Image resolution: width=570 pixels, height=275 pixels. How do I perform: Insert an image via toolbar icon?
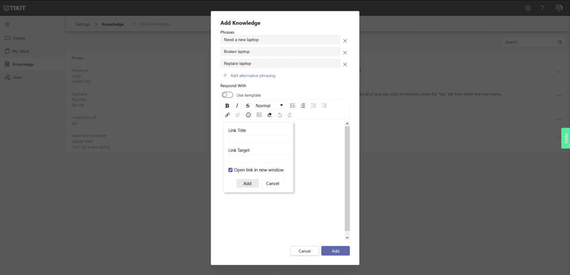coord(259,115)
